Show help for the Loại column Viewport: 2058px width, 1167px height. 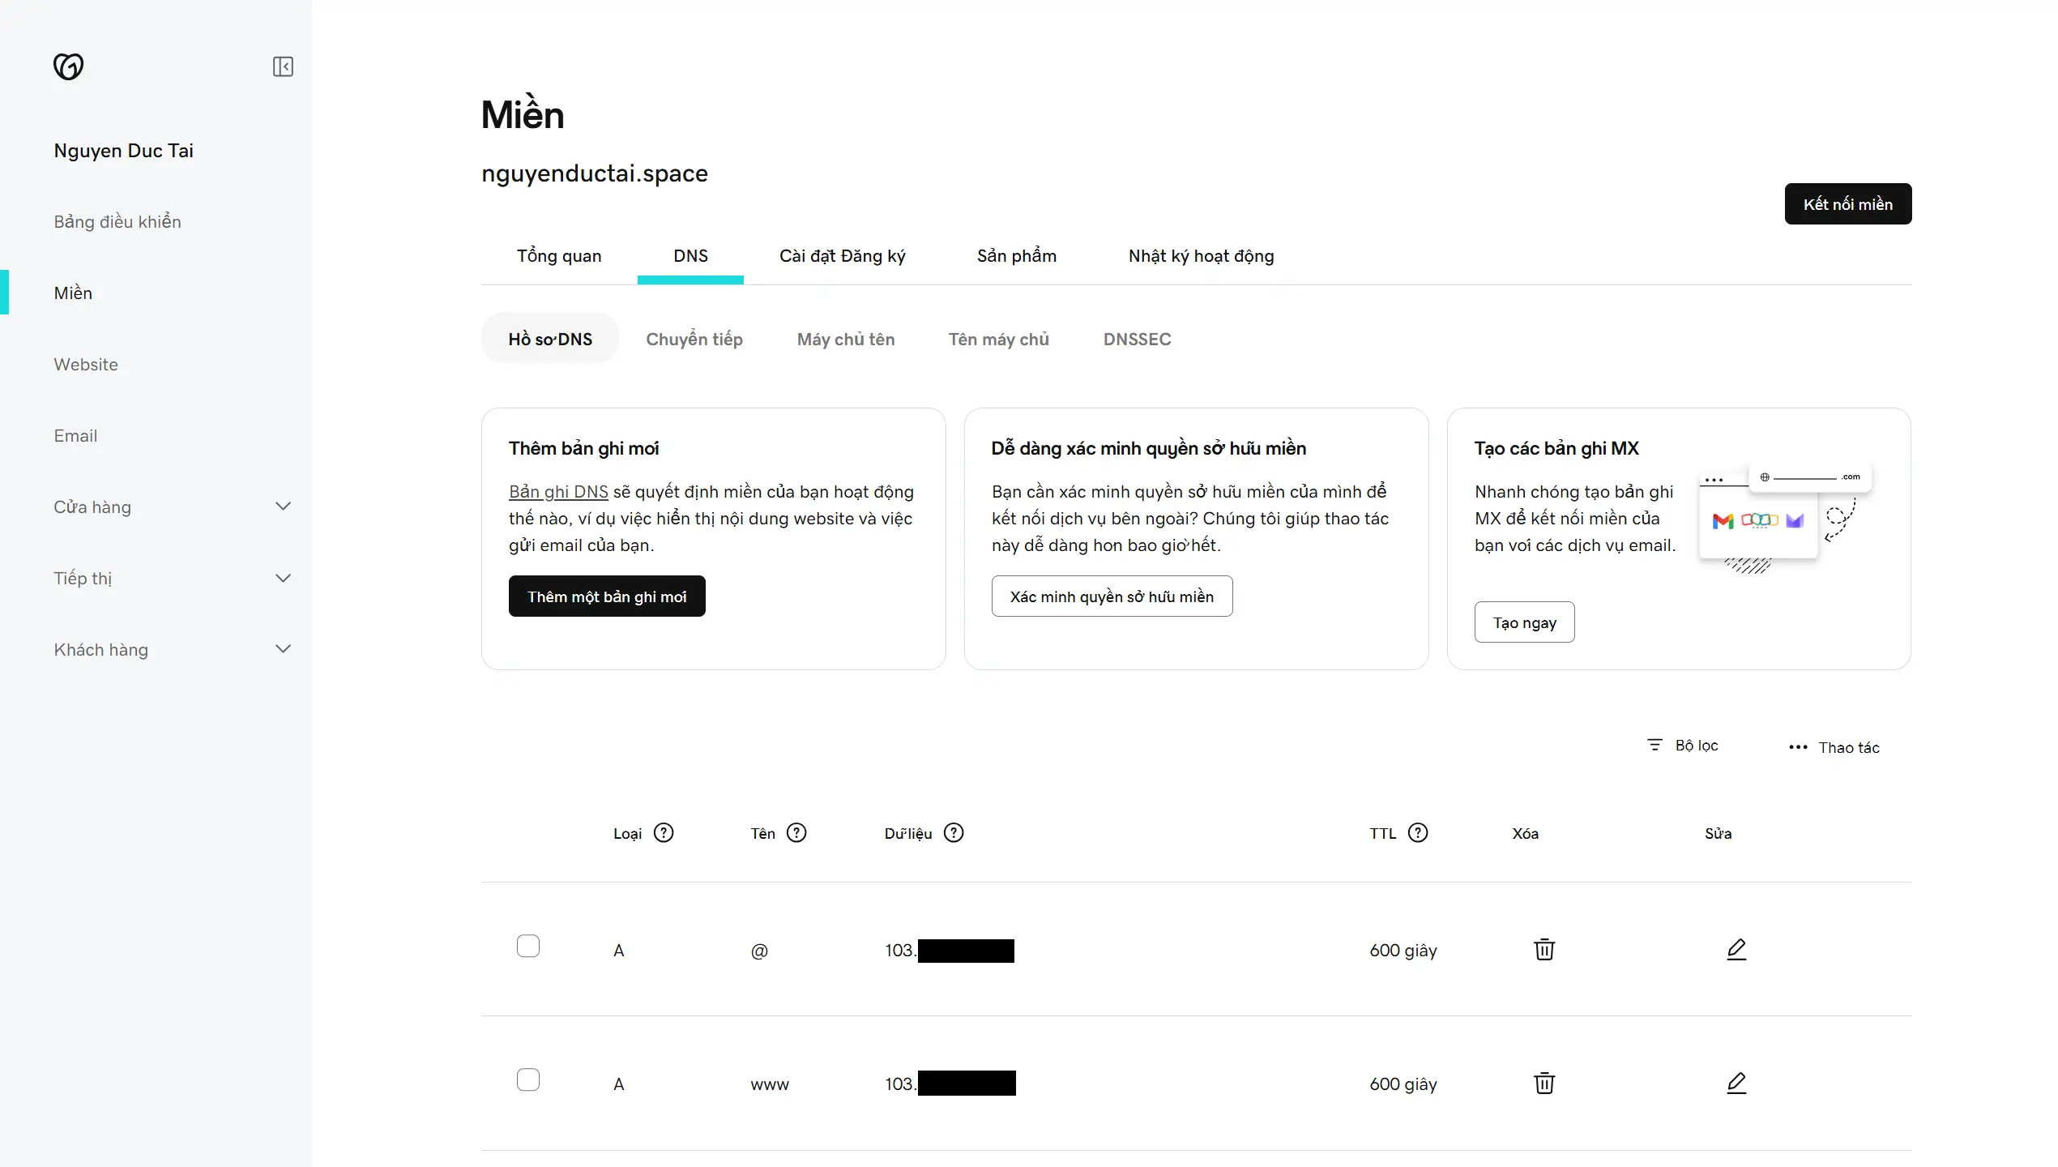[x=664, y=833]
